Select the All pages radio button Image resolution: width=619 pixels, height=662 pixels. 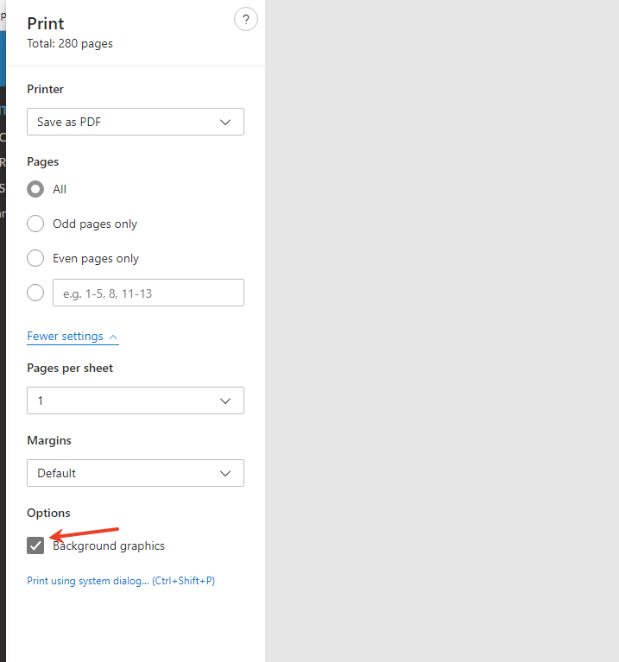pyautogui.click(x=35, y=189)
